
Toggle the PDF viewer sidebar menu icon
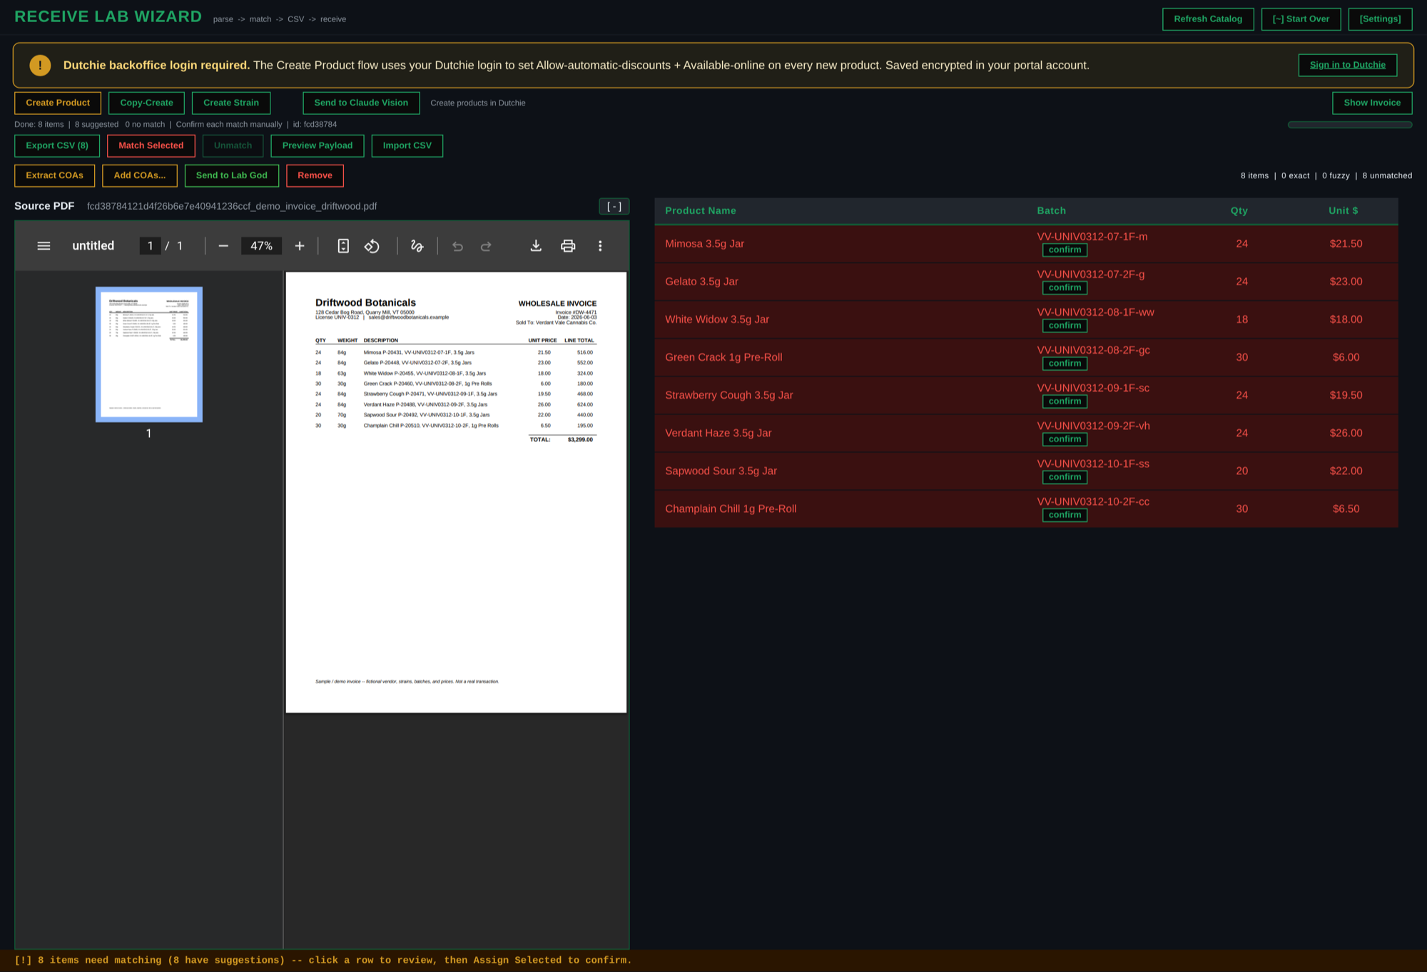pos(44,246)
